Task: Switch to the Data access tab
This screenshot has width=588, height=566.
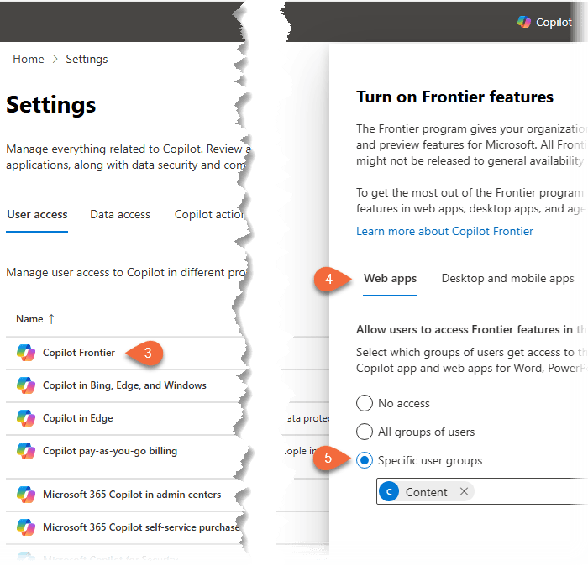Action: point(120,214)
